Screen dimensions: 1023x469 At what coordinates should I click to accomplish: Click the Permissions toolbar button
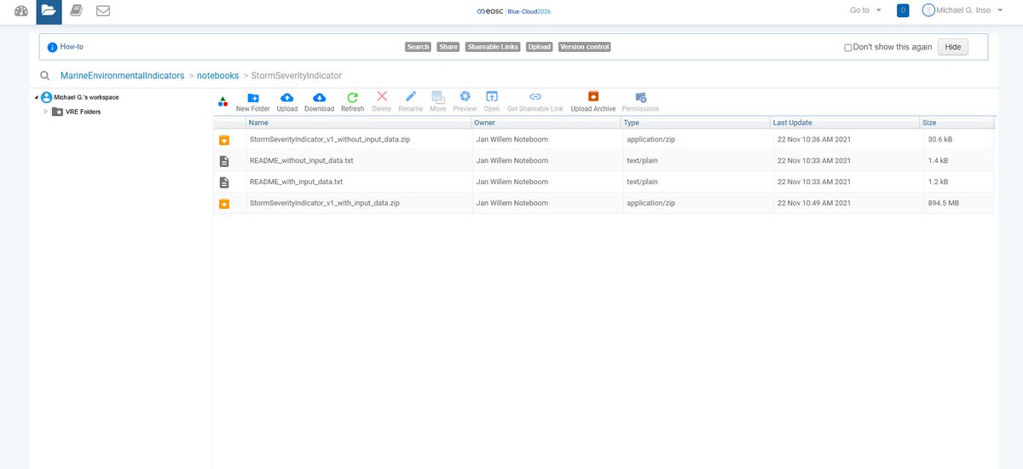coord(640,101)
